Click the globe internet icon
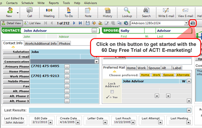 (x=126, y=23)
